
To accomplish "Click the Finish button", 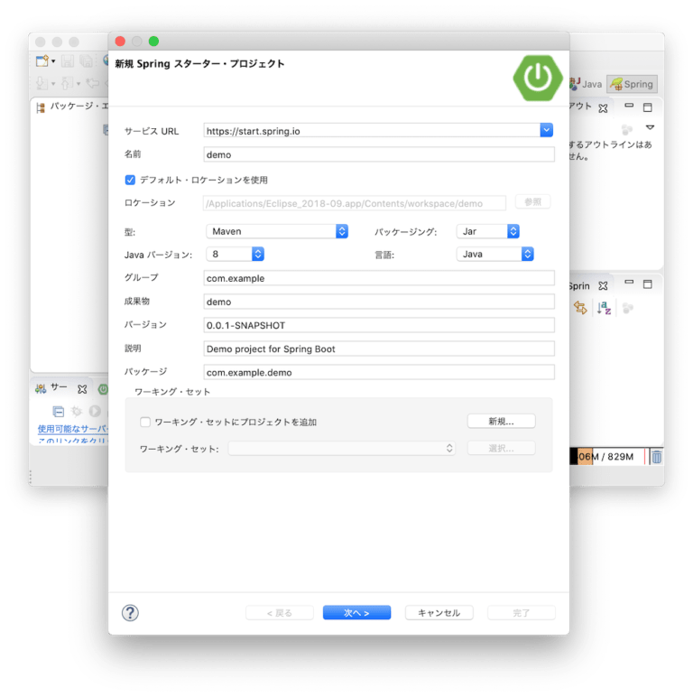I will (x=521, y=612).
